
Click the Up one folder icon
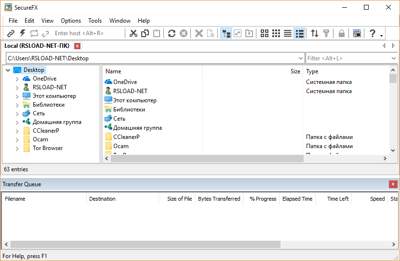[249, 33]
